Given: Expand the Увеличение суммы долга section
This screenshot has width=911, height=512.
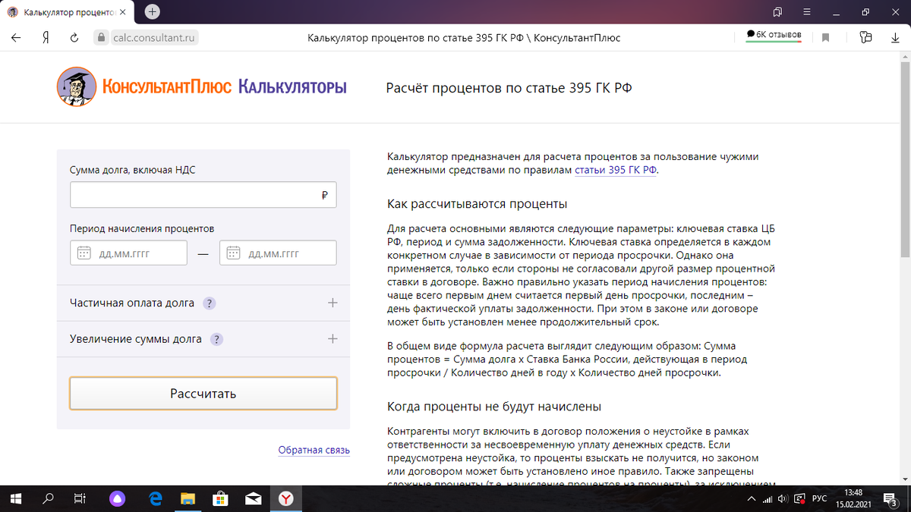Looking at the screenshot, I should coord(332,338).
